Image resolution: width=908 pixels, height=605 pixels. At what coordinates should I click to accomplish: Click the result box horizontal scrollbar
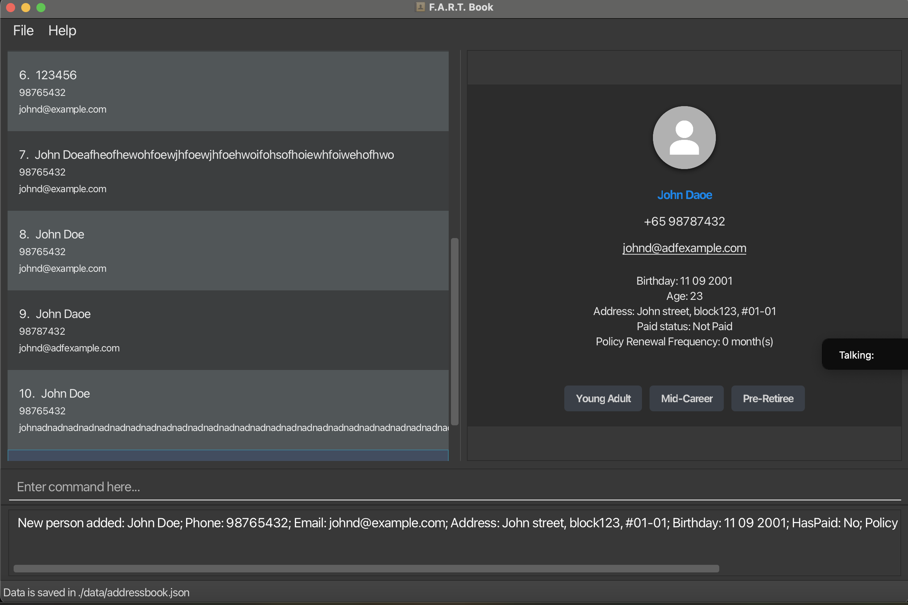366,568
